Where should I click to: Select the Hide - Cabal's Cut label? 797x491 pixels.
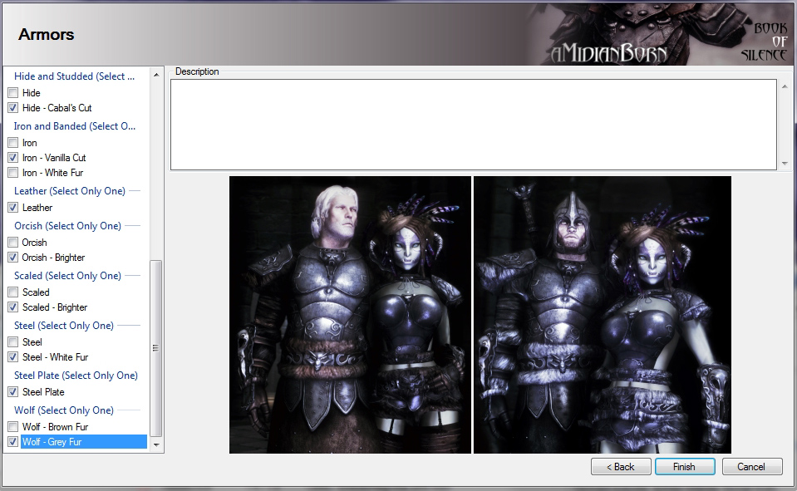57,108
